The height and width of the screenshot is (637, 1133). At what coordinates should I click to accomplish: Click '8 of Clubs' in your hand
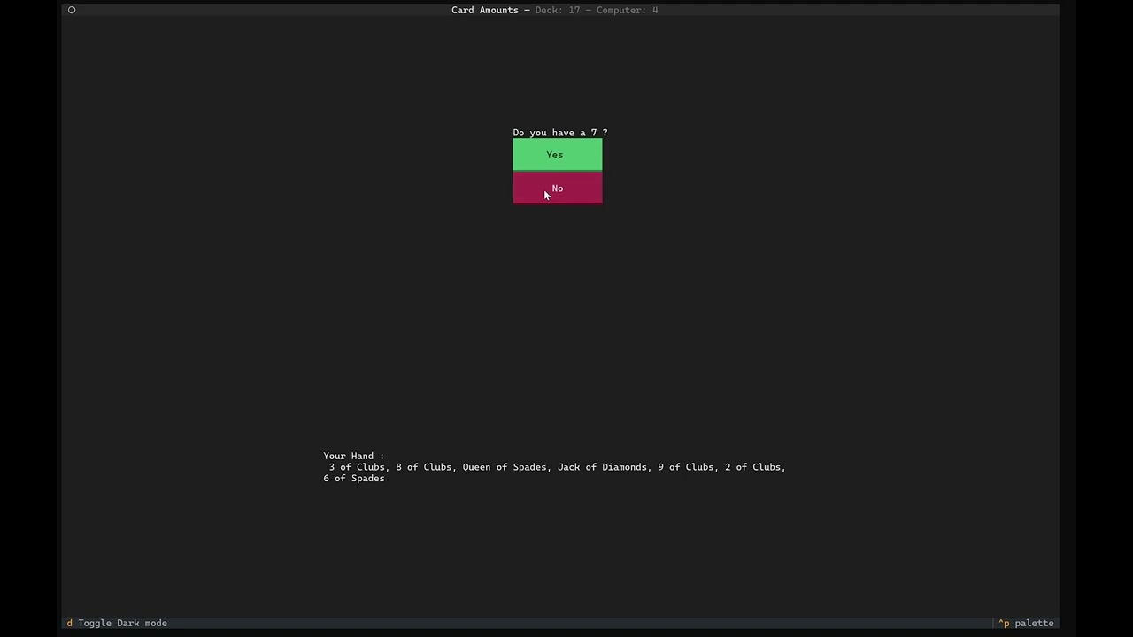(424, 467)
